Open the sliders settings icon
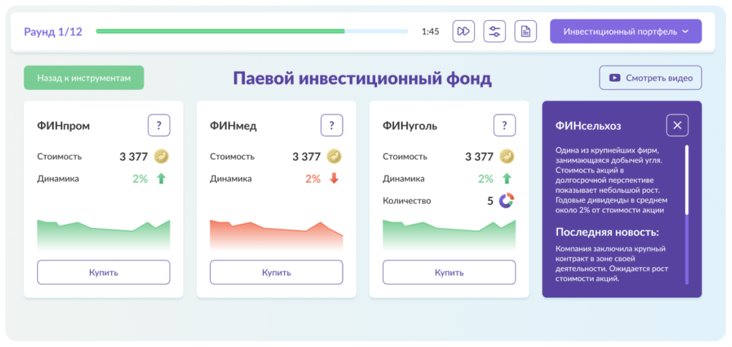 pos(494,31)
